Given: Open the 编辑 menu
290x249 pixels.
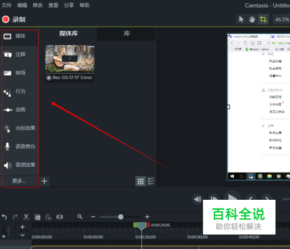Looking at the screenshot, I should click(22, 5).
